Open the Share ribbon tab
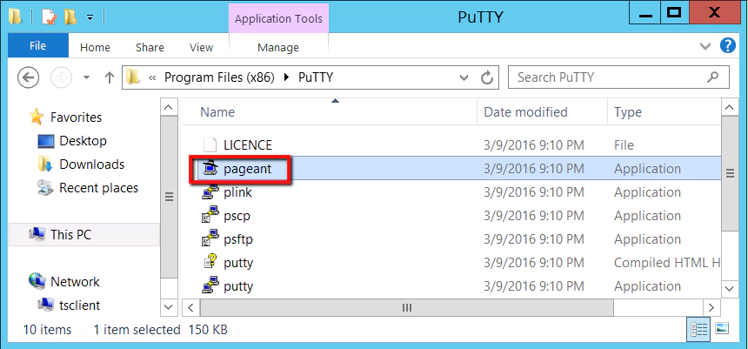The width and height of the screenshot is (748, 349). coord(150,47)
